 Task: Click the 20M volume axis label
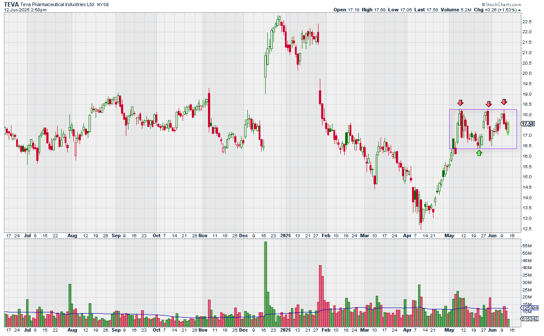pyautogui.click(x=527, y=297)
